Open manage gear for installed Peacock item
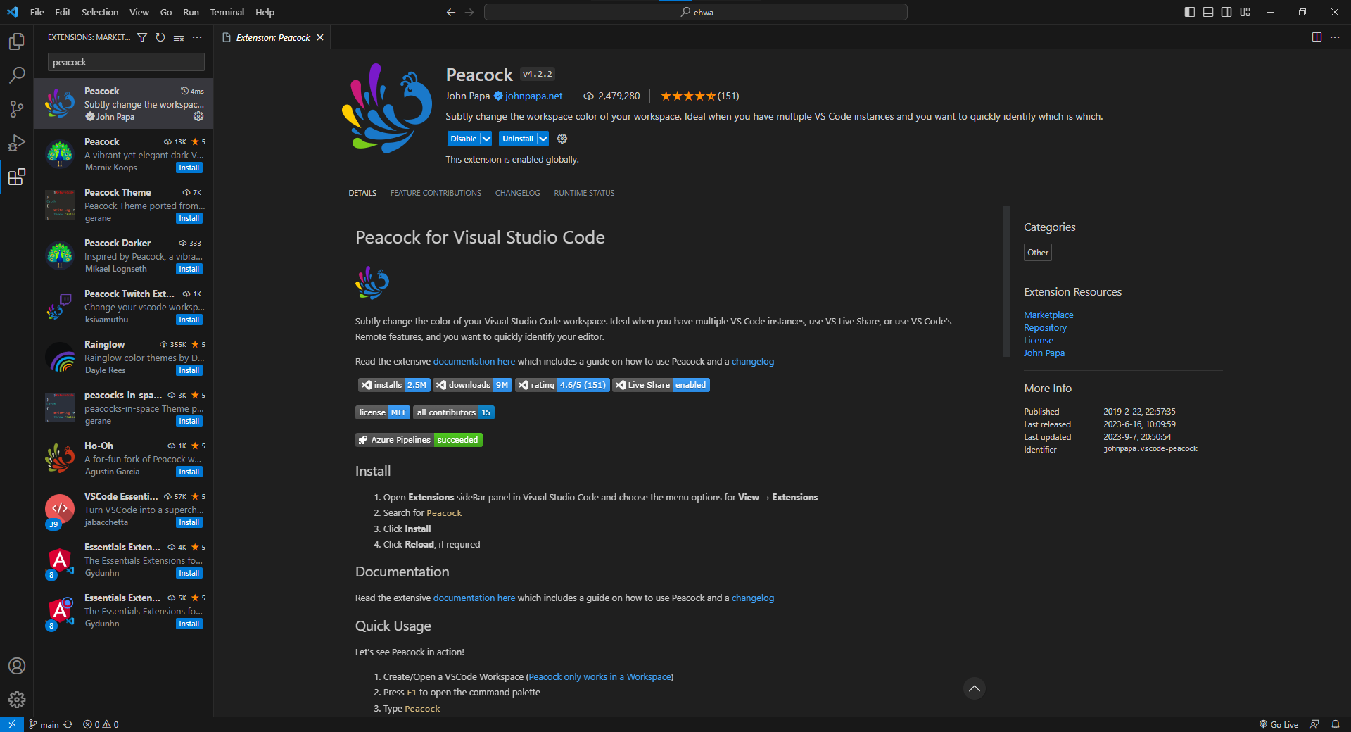 coord(198,116)
